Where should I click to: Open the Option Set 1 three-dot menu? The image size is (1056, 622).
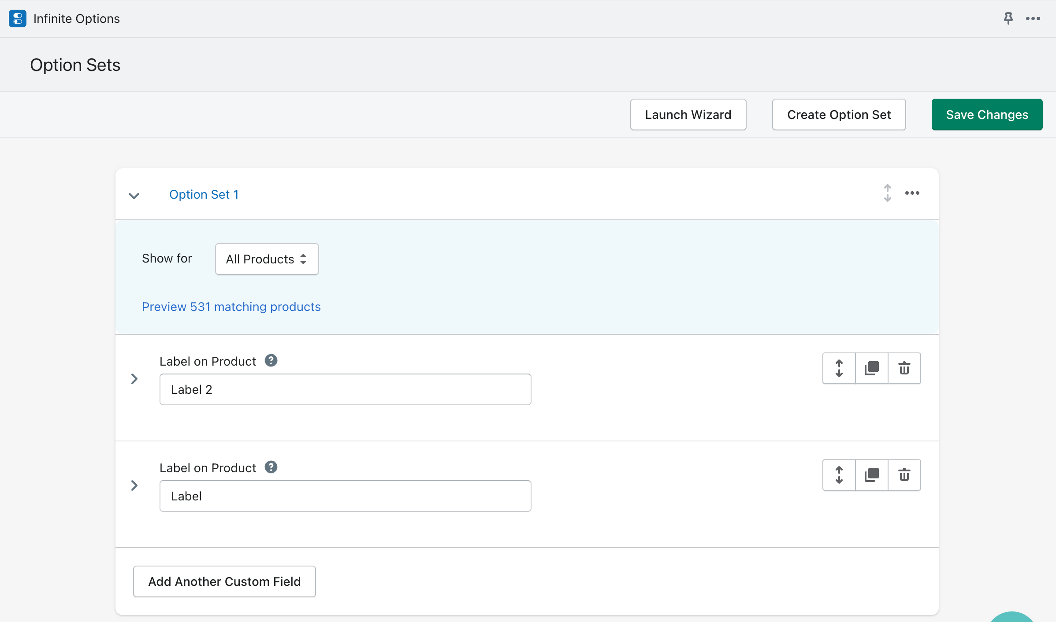click(x=912, y=193)
